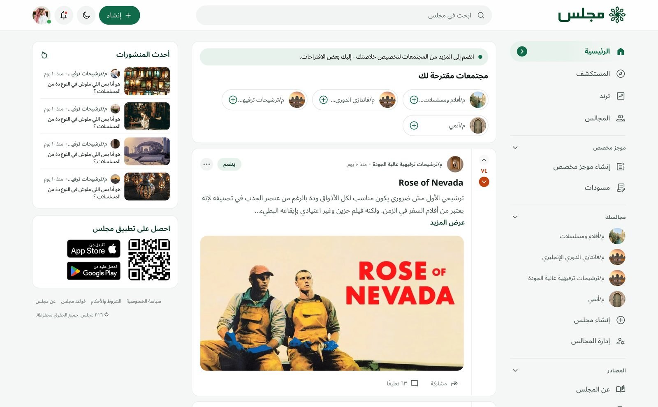Select الرئيسية home in the sidebar
This screenshot has height=407, width=658.
pyautogui.click(x=568, y=51)
